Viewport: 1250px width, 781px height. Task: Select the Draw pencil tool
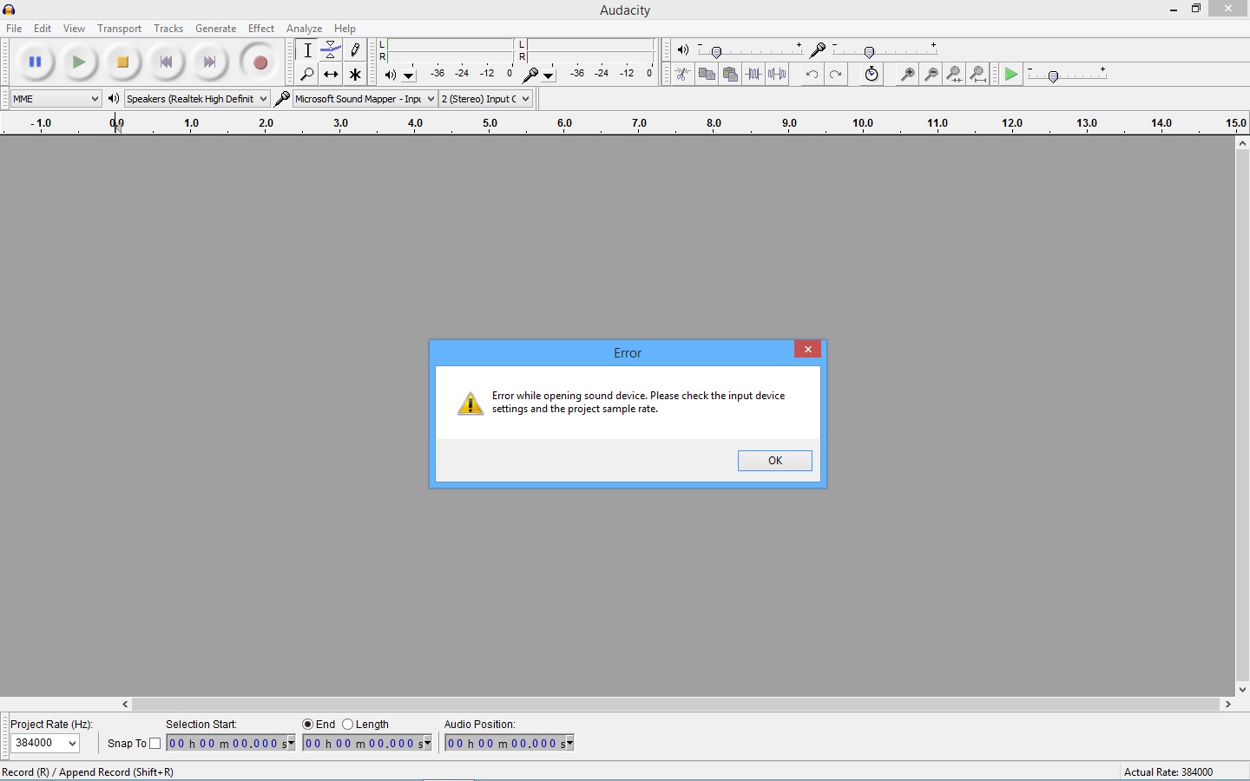[x=355, y=50]
